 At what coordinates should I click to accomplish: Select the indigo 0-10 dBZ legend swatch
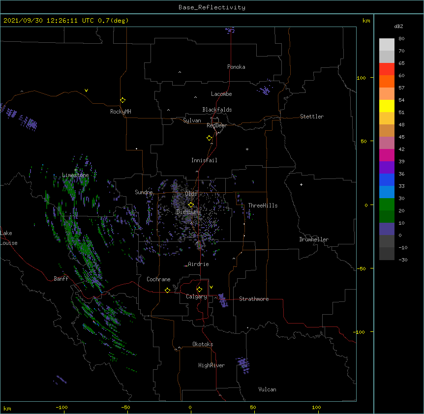[x=387, y=229]
